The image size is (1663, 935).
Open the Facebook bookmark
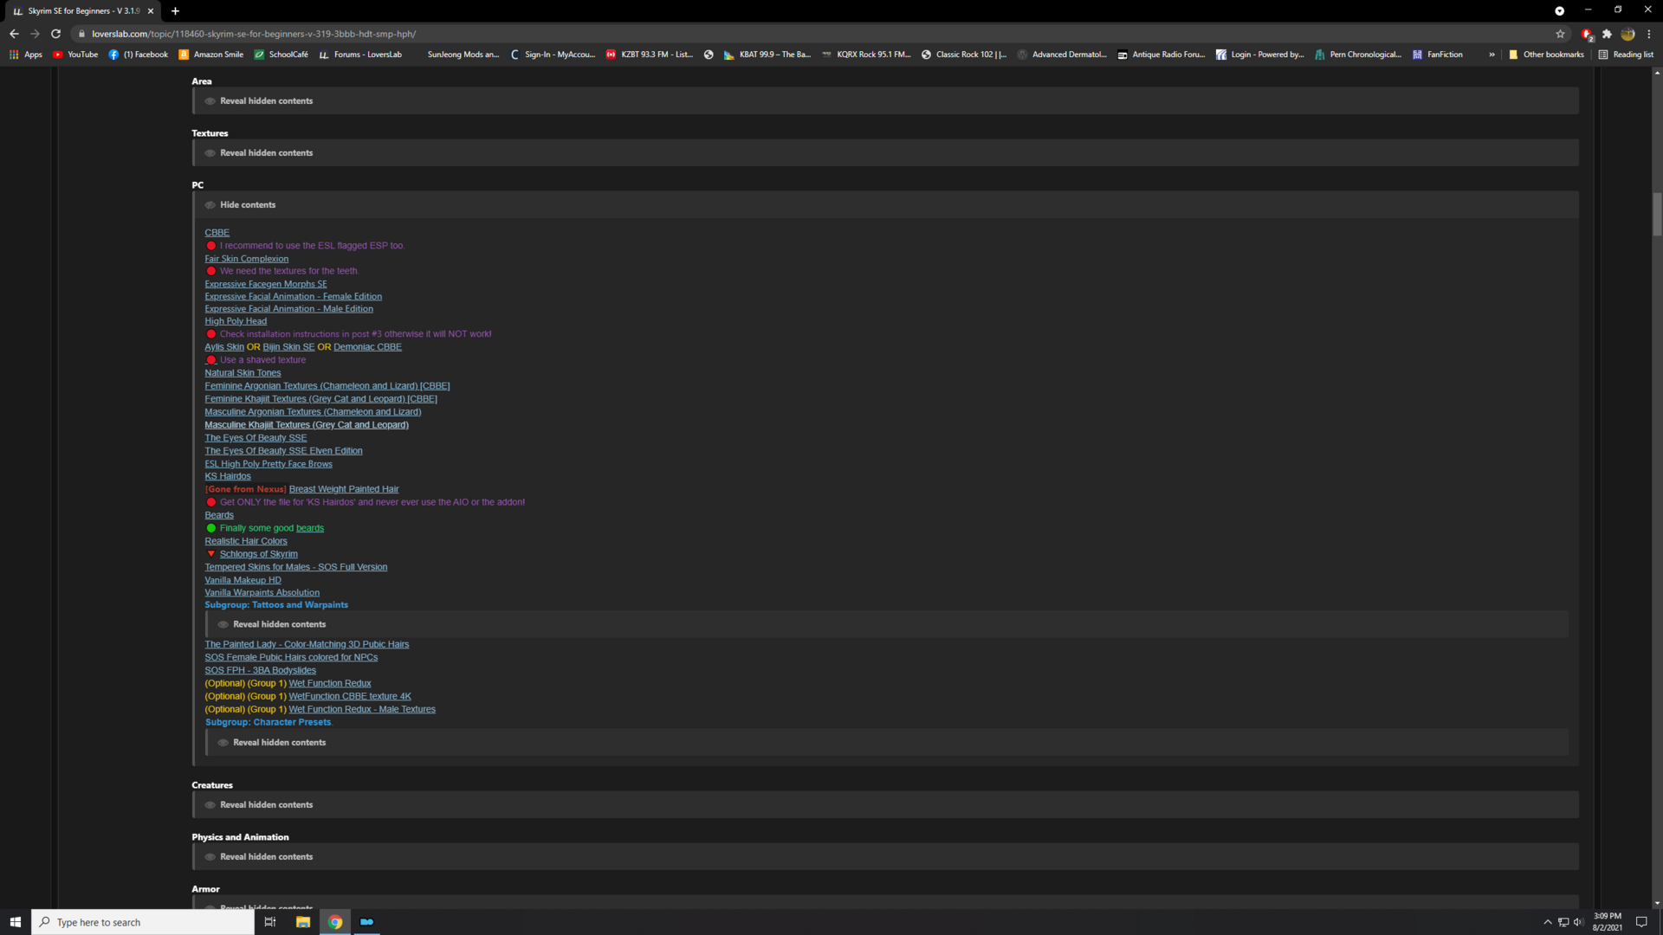click(139, 55)
